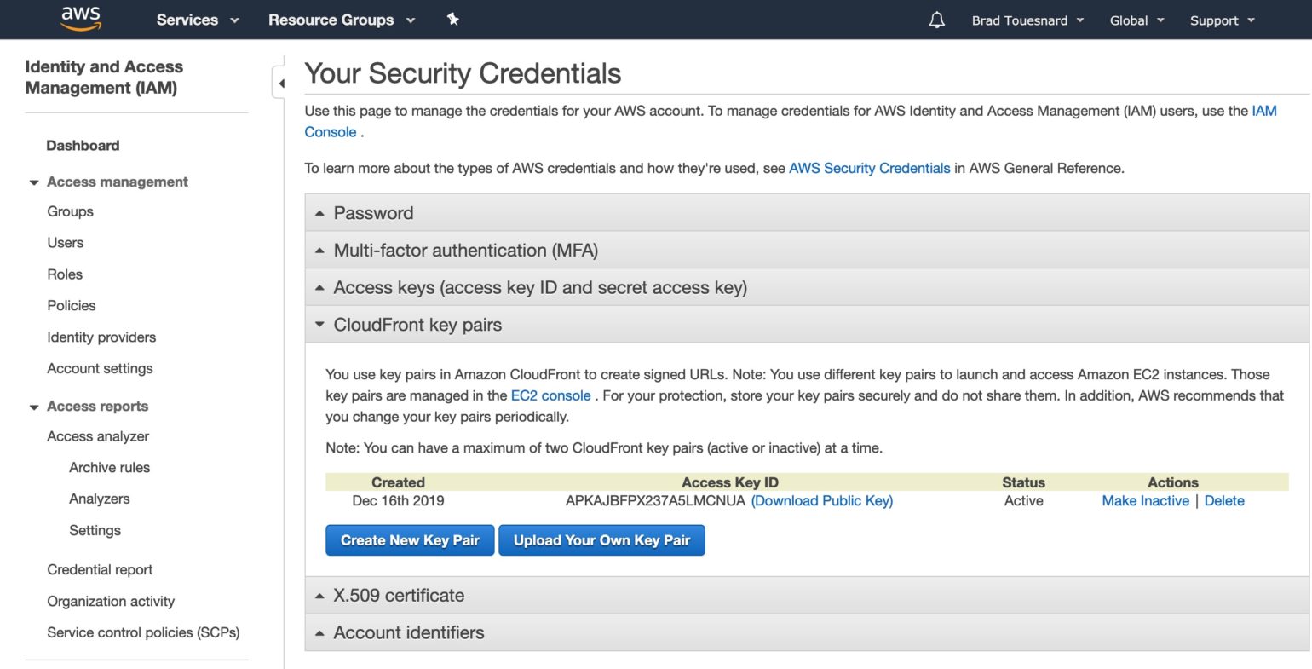Click the Your Security Credentials heading

[x=463, y=73]
